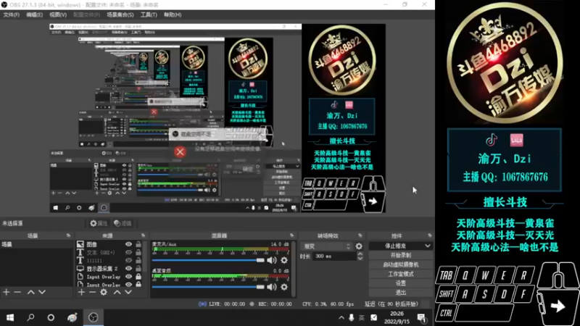580x326 pixels.
Task: Select the 场景 scene list entry
Action: [37, 244]
